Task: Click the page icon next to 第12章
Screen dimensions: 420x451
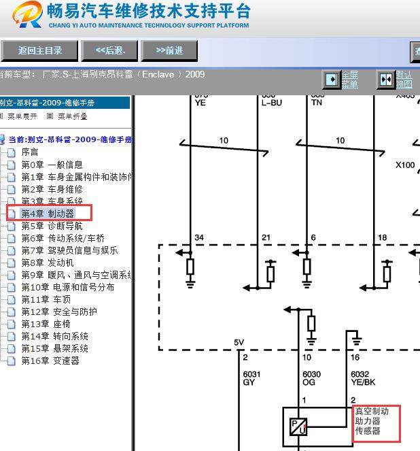Action: pyautogui.click(x=11, y=312)
